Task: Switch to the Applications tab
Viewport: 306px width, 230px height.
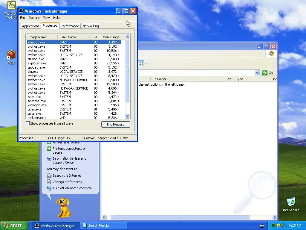Action: coord(31,26)
